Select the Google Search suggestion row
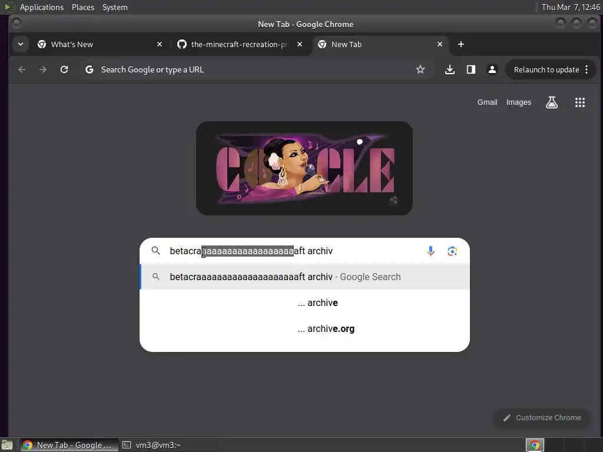The height and width of the screenshot is (452, 603). pyautogui.click(x=304, y=277)
